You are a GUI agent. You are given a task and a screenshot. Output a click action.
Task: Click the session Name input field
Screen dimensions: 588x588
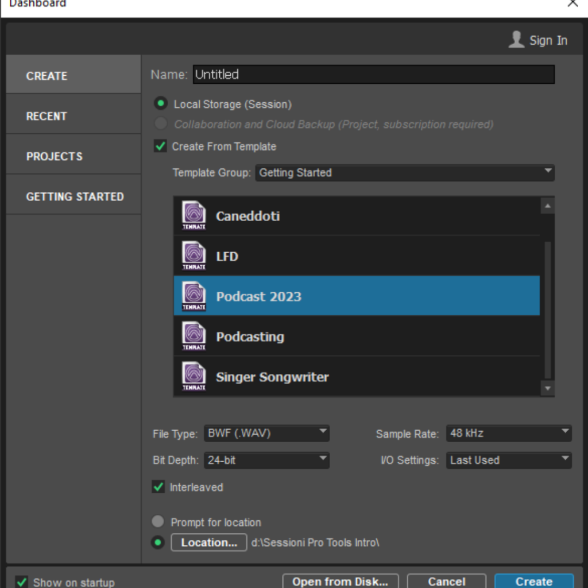(373, 75)
